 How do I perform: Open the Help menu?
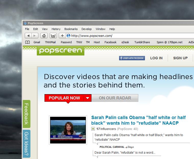click(x=112, y=29)
